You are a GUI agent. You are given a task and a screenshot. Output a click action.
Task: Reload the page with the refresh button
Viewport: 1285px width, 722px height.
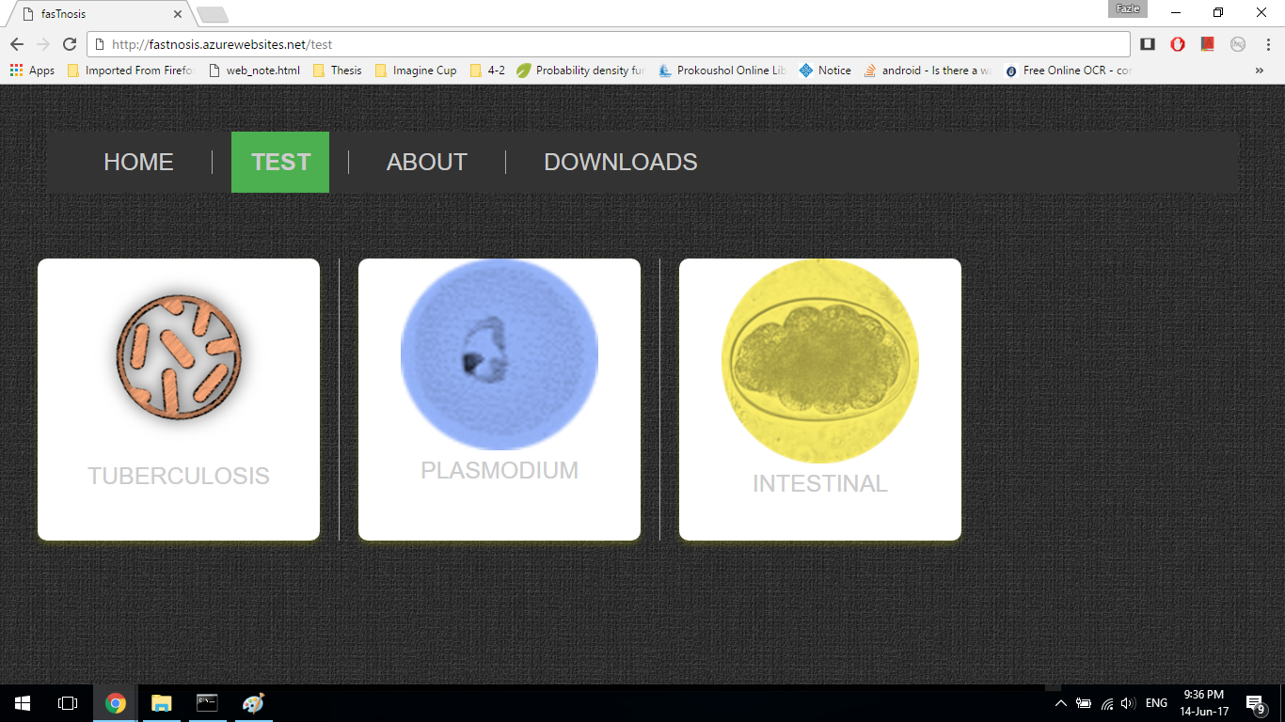pyautogui.click(x=69, y=44)
